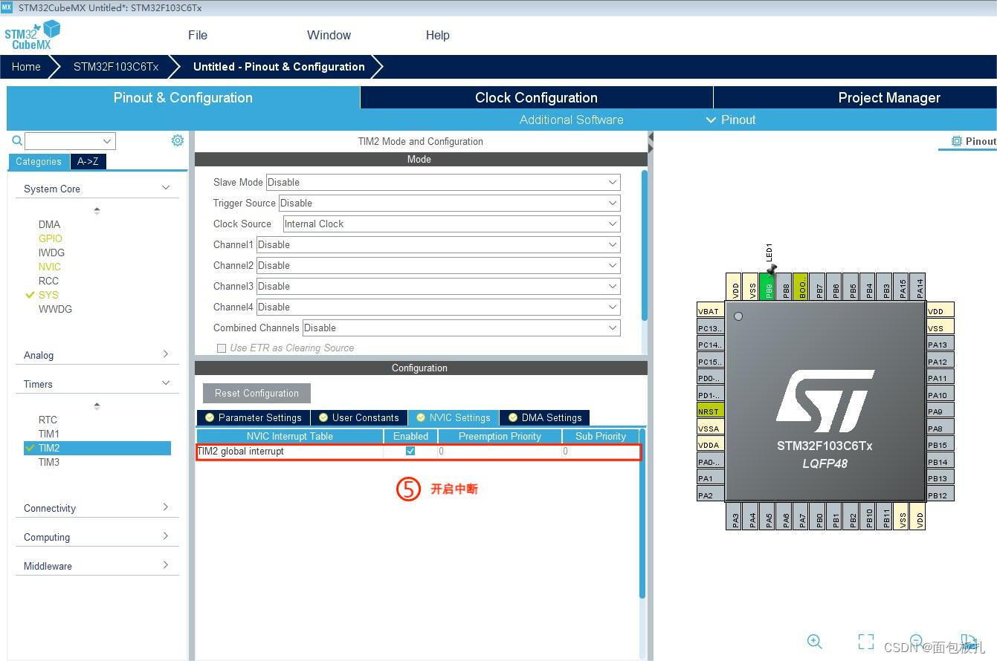Open the search combo box dropdown

[x=108, y=141]
